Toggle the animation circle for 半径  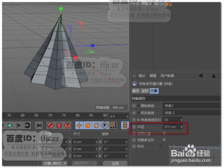click(134, 127)
